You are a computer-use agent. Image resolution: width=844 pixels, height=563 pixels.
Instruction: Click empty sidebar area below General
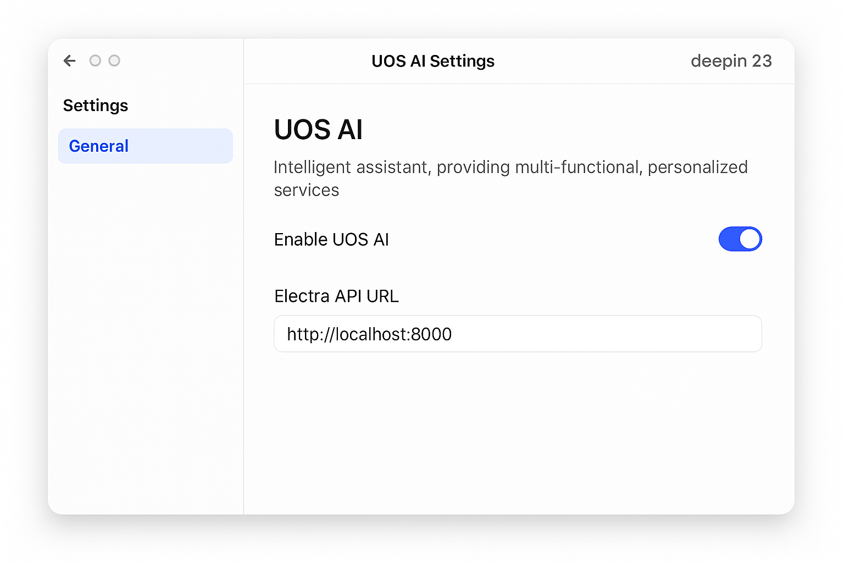click(145, 330)
